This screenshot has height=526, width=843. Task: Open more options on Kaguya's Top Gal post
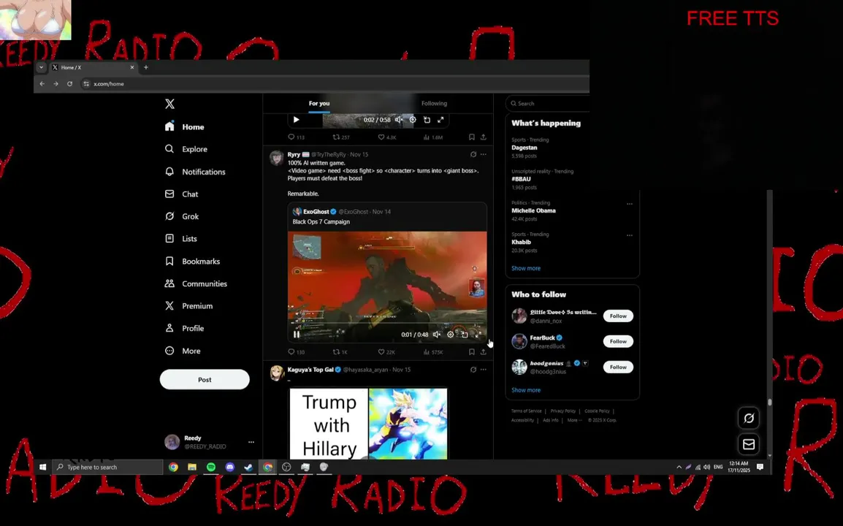[484, 370]
